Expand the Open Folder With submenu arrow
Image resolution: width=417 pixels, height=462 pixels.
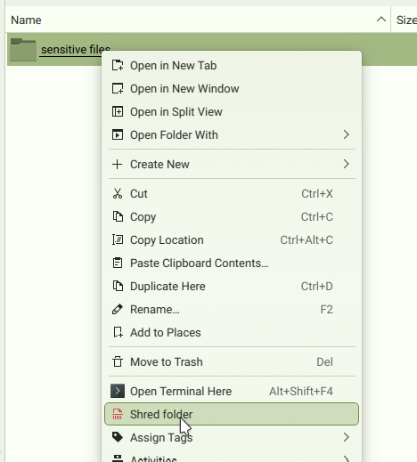[x=346, y=134]
